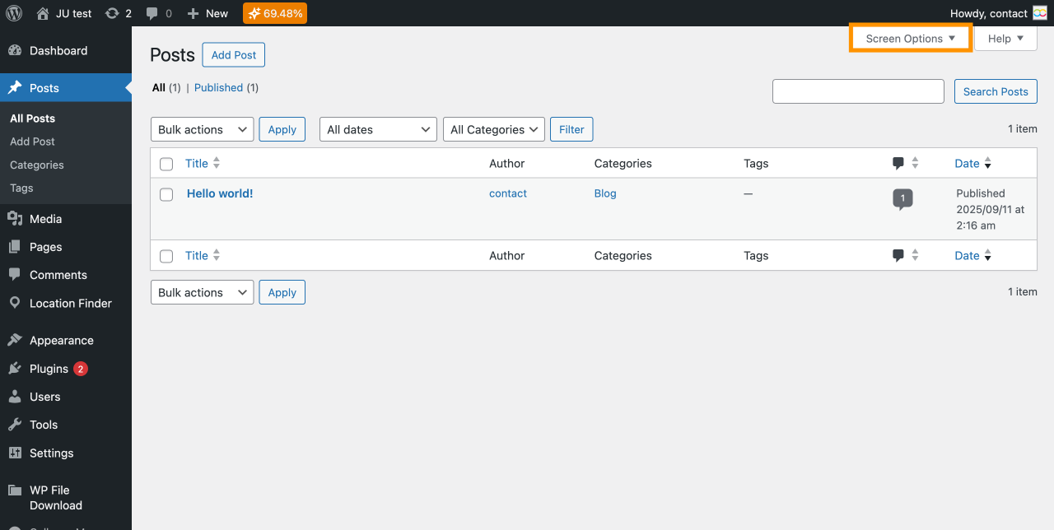This screenshot has height=530, width=1054.
Task: Open the Media icon in sidebar
Action: pyautogui.click(x=15, y=219)
